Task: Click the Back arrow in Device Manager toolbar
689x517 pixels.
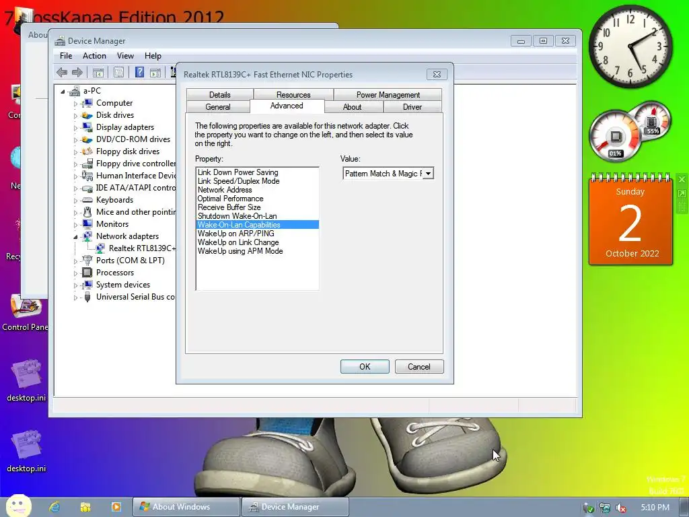Action: pyautogui.click(x=62, y=72)
